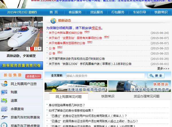
Task: Click the train icon beside 旅客列车时刻表查询
Action: [x=4, y=117]
